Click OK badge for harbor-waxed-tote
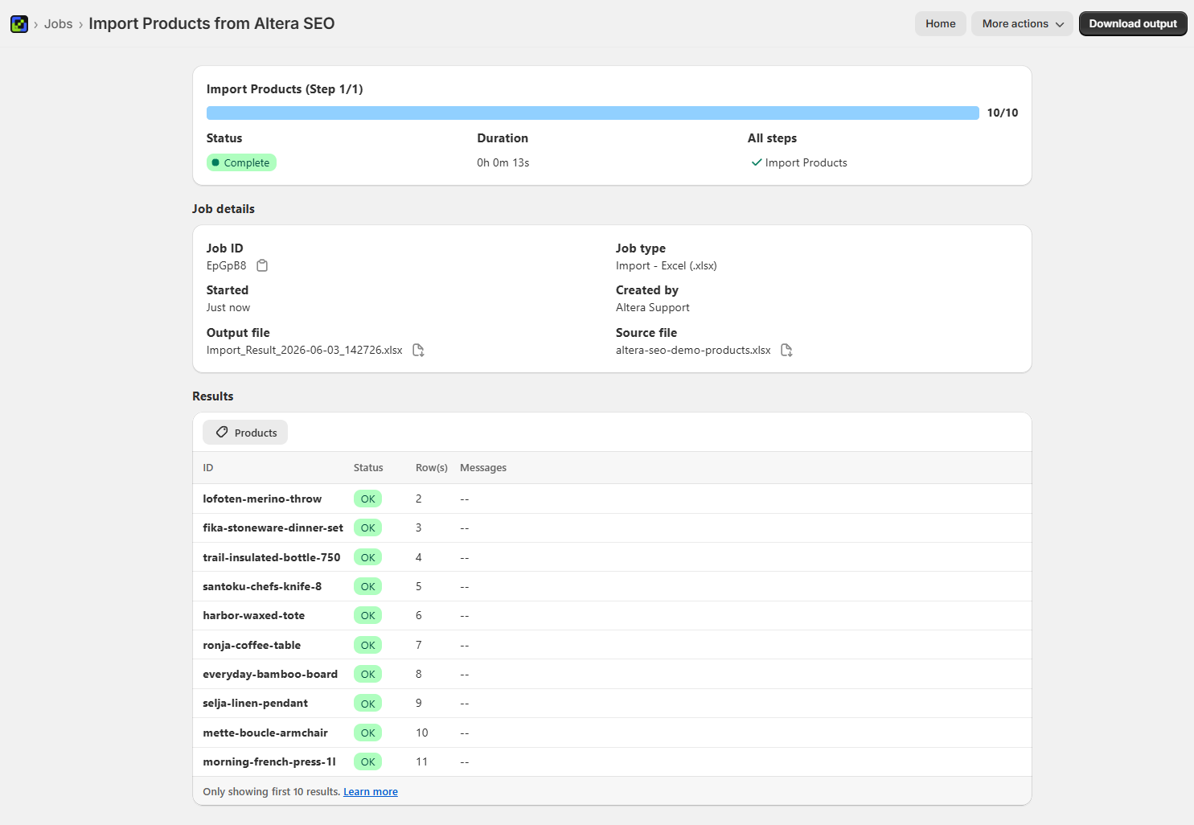1194x825 pixels. click(x=368, y=616)
